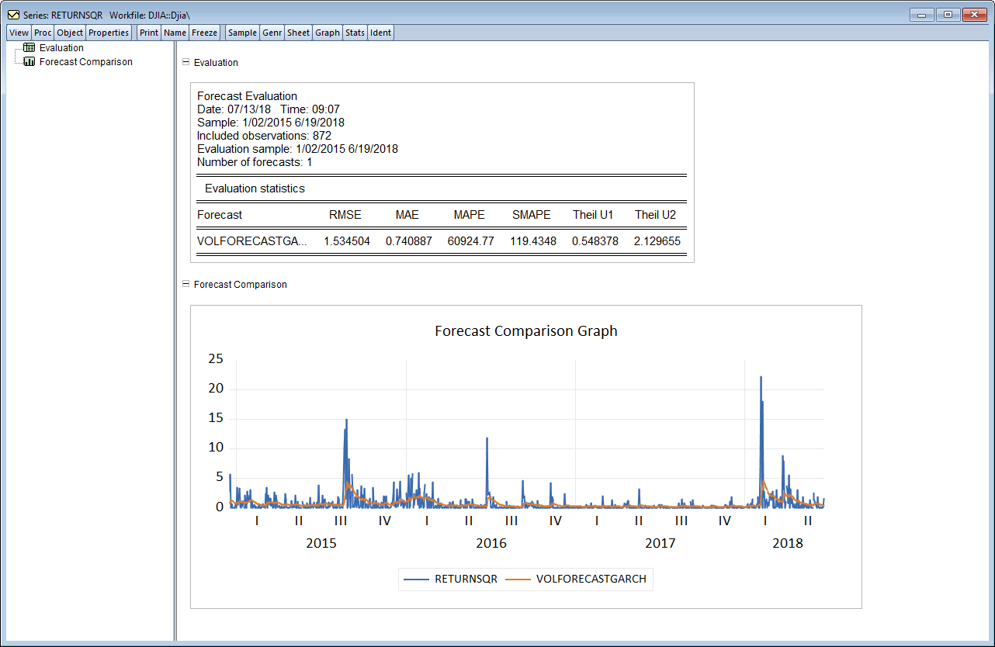Image resolution: width=995 pixels, height=647 pixels.
Task: Select Evaluation in the tree pane
Action: (x=61, y=48)
